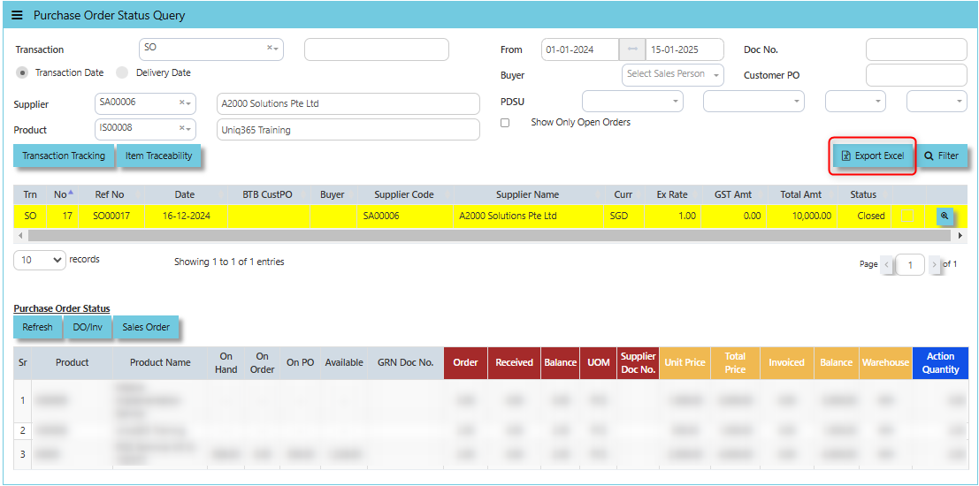The width and height of the screenshot is (979, 486).
Task: Enable Show Only Open Orders checkbox
Action: click(505, 123)
